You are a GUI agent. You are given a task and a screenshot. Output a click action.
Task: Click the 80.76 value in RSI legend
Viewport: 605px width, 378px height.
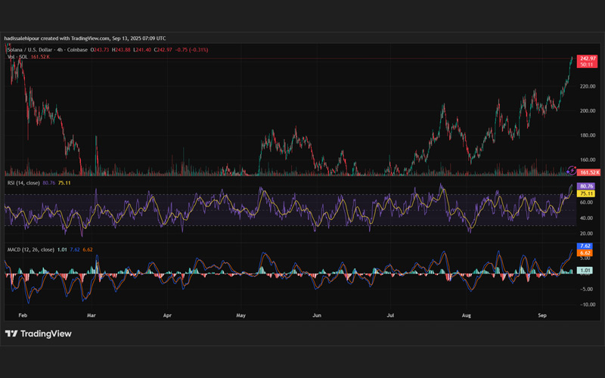[48, 183]
